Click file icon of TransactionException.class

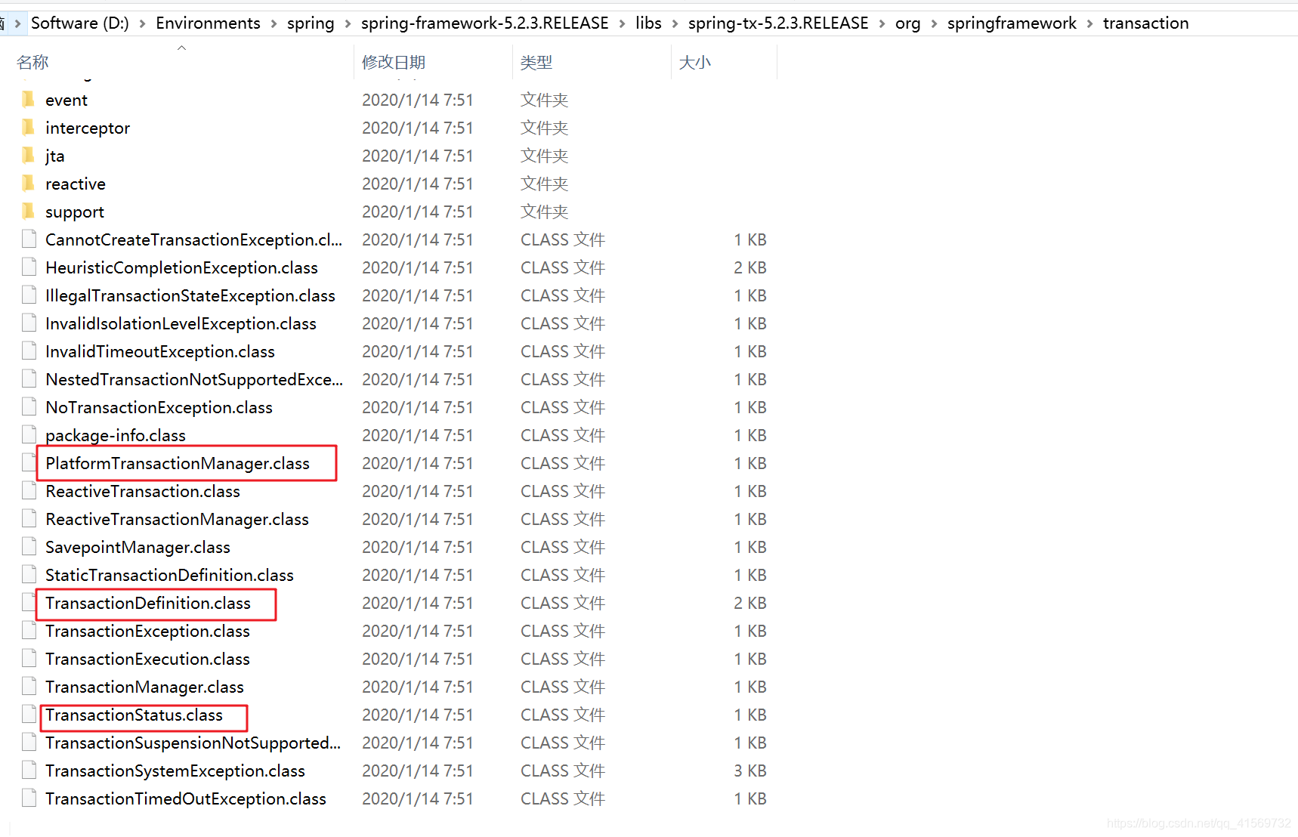pyautogui.click(x=29, y=631)
